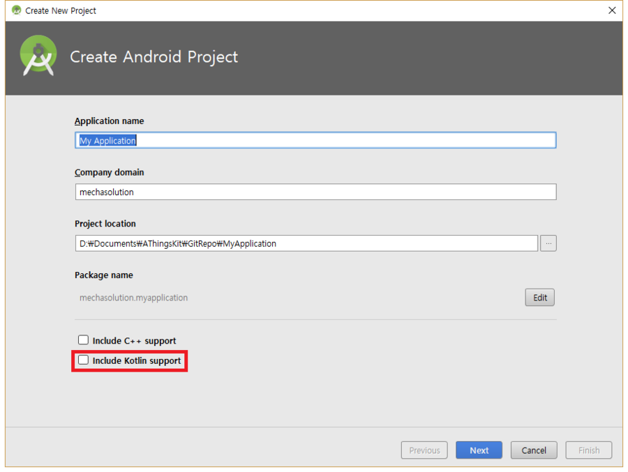Click the mechasolution.myapplication package name text
This screenshot has height=472, width=628.
(133, 298)
